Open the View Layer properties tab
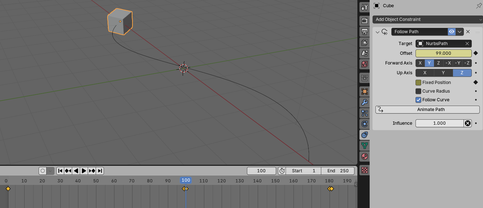The image size is (483, 208). click(x=365, y=43)
